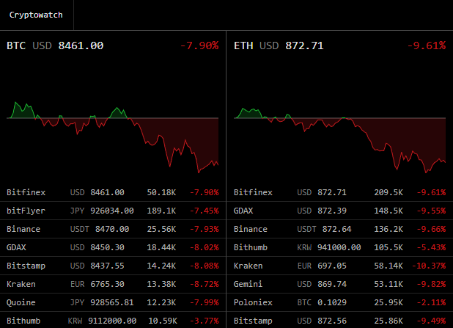Screen dimensions: 453x328
Task: Click the BTC price chart
Action: pyautogui.click(x=112, y=137)
